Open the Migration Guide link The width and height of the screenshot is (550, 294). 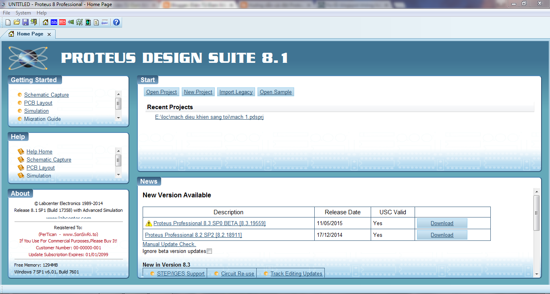coord(42,119)
